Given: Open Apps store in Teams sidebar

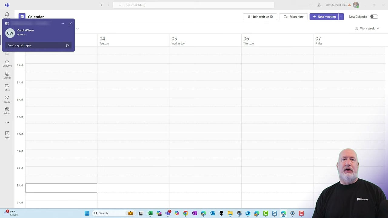Looking at the screenshot, I should click(x=7, y=135).
